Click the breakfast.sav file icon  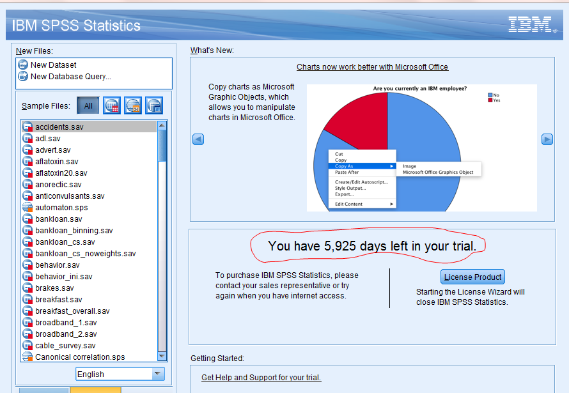point(27,300)
